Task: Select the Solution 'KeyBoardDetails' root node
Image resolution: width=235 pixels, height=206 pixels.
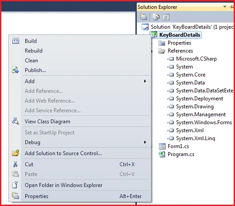Action: 192,27
